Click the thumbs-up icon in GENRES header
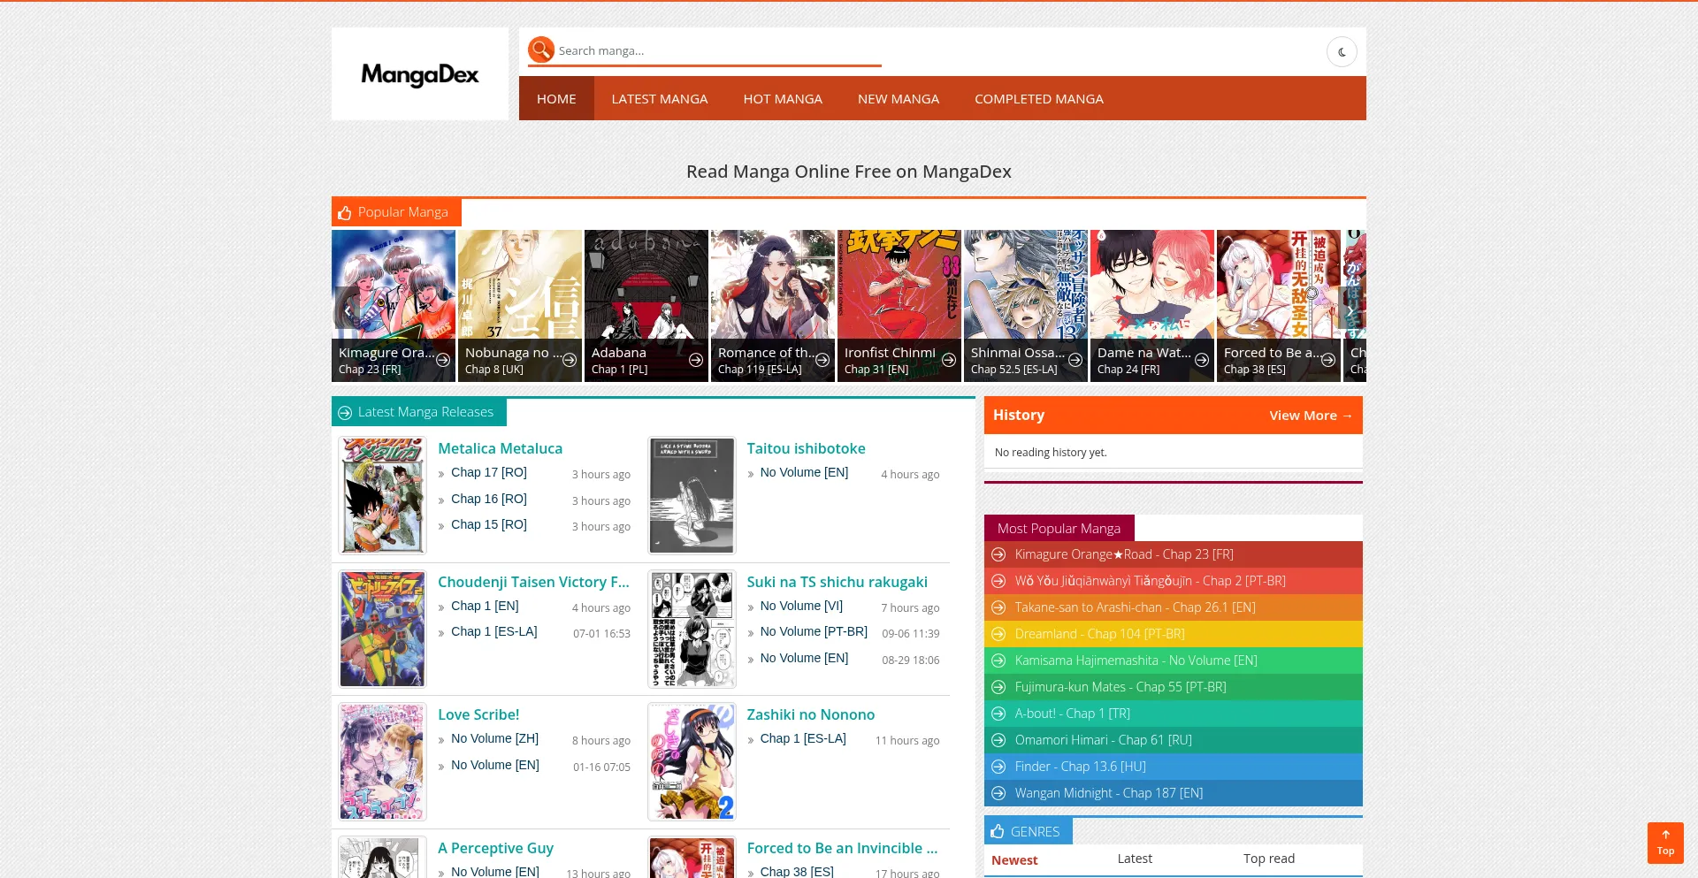This screenshot has width=1698, height=878. (x=998, y=831)
